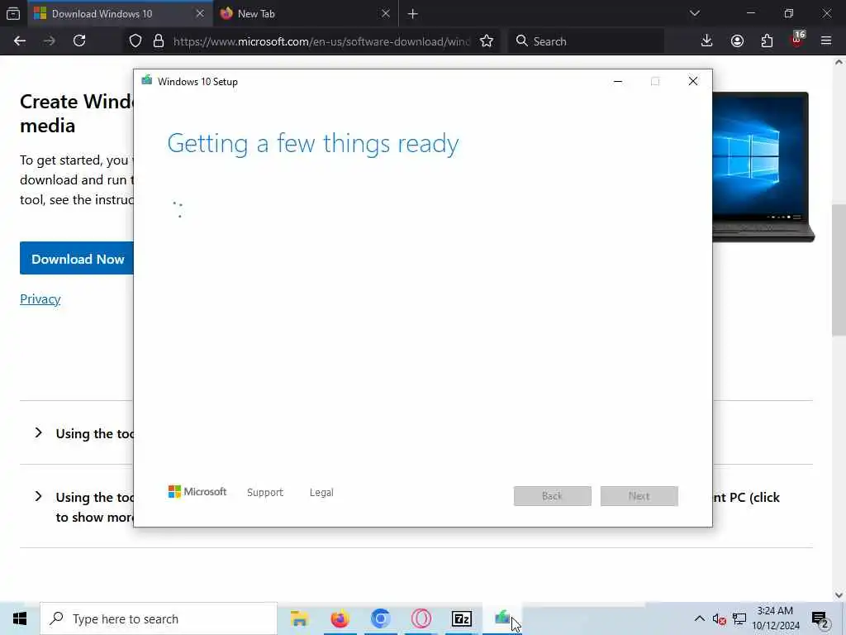
Task: Click the Firefox address bar URL
Action: click(x=321, y=41)
